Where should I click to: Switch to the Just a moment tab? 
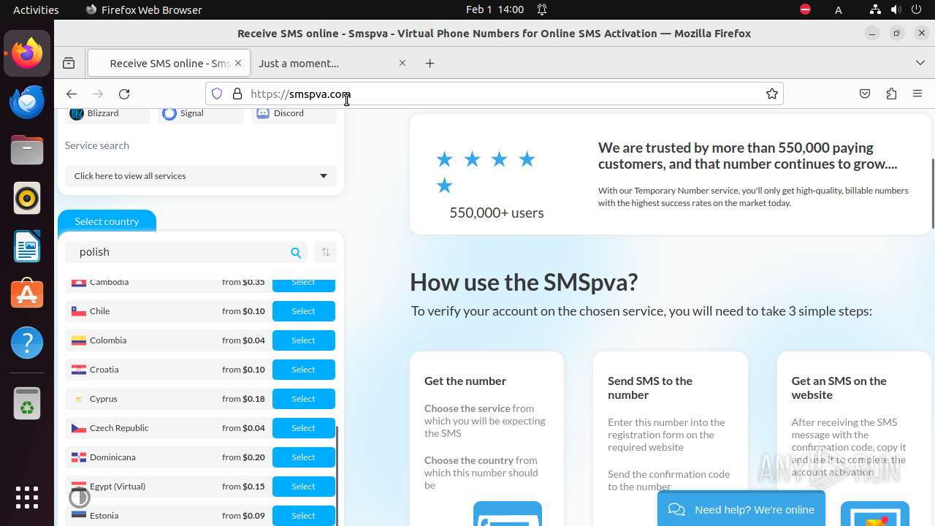332,63
